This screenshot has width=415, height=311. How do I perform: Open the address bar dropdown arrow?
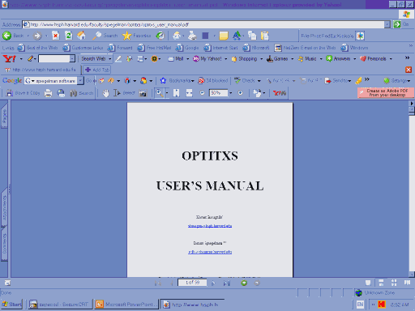[x=387, y=24]
